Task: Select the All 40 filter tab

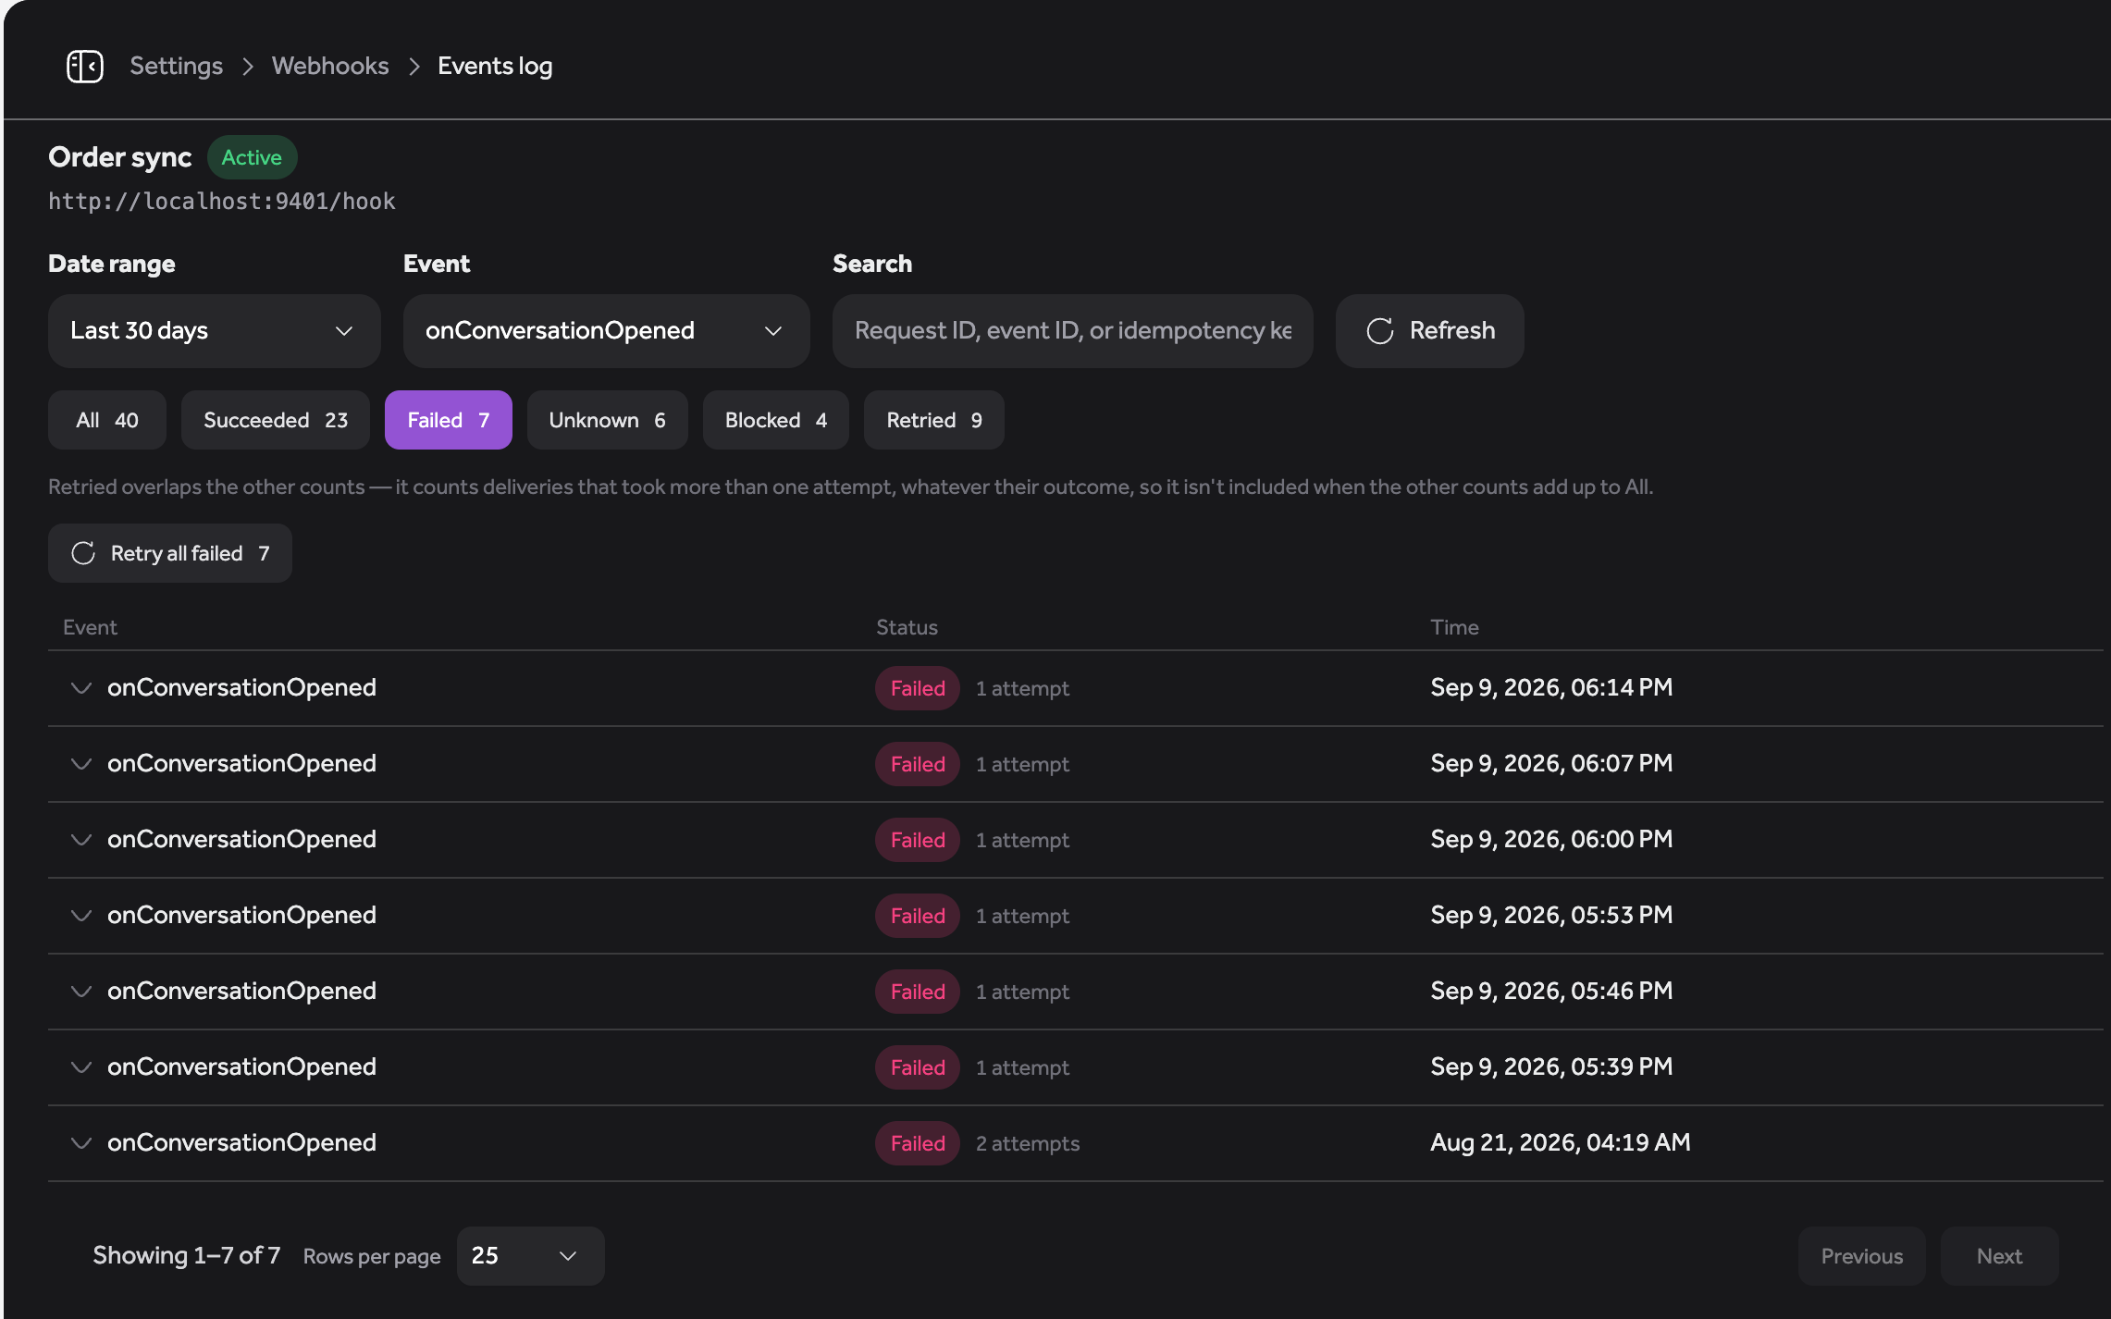Action: [107, 420]
